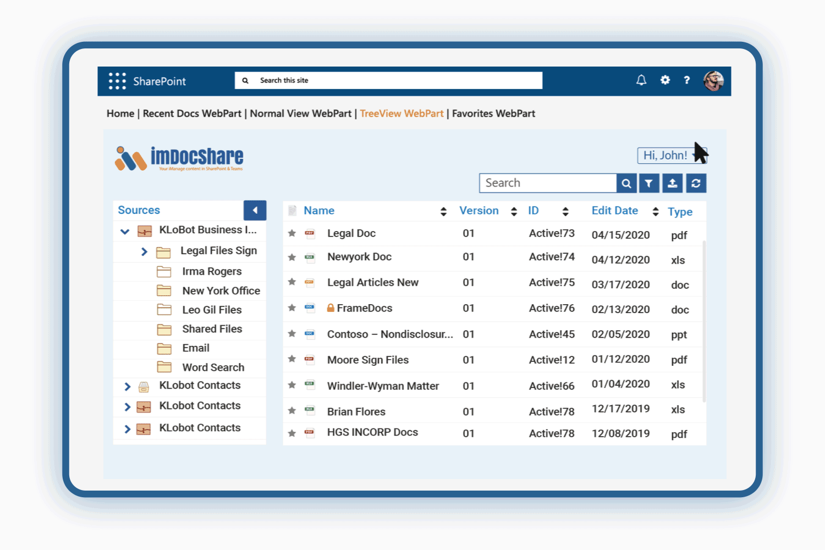Viewport: 825px width, 550px height.
Task: Open the Newyork Doc document
Action: point(359,257)
